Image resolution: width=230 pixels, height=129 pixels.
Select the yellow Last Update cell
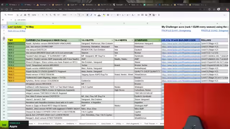[16, 27]
